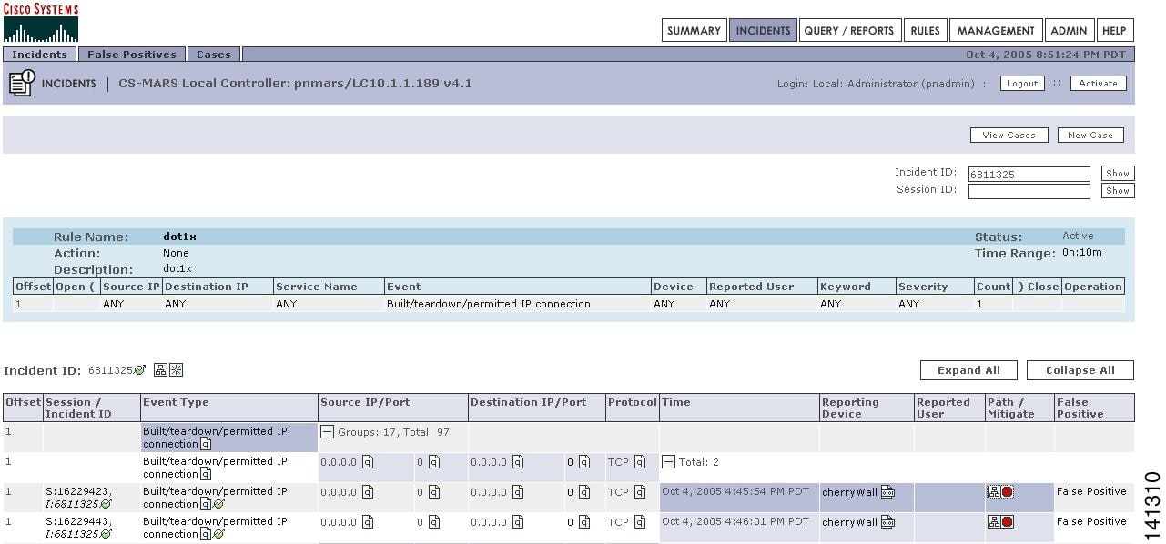Switch to the Cases tab
The width and height of the screenshot is (1166, 544).
(214, 55)
